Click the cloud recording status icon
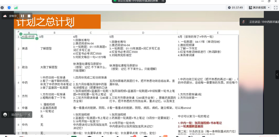 click(5, 16)
